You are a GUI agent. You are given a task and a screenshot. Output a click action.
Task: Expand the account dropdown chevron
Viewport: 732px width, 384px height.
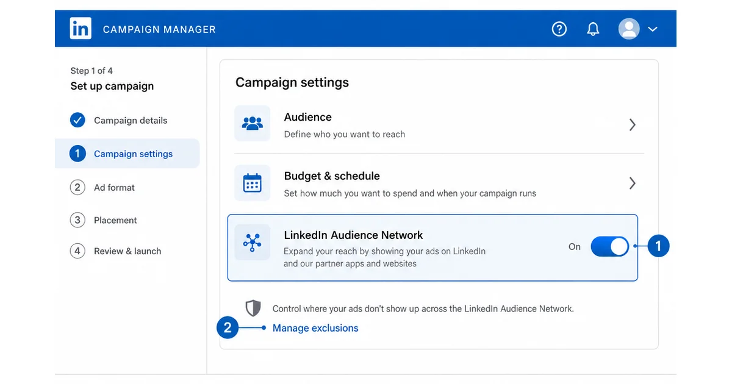(x=653, y=29)
